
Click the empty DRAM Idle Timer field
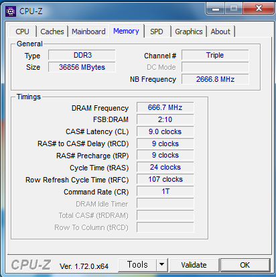point(165,203)
